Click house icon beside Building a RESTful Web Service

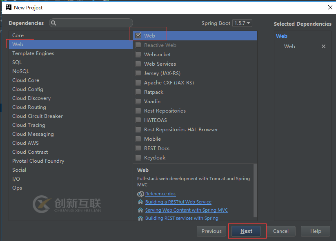pos(140,202)
